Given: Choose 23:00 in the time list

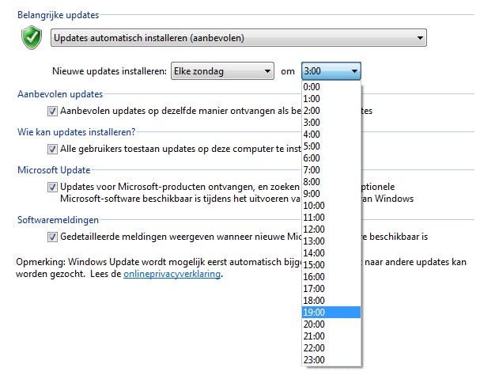Looking at the screenshot, I should [331, 360].
